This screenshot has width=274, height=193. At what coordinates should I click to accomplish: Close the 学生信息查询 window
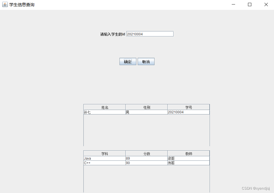[x=266, y=4]
